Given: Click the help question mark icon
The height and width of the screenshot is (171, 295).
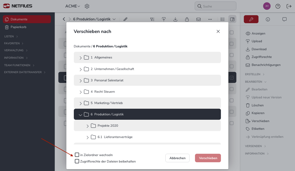Looking at the screenshot, I should click(278, 6).
